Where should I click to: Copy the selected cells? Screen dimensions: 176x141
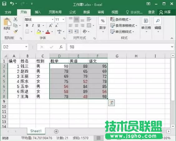15,26
